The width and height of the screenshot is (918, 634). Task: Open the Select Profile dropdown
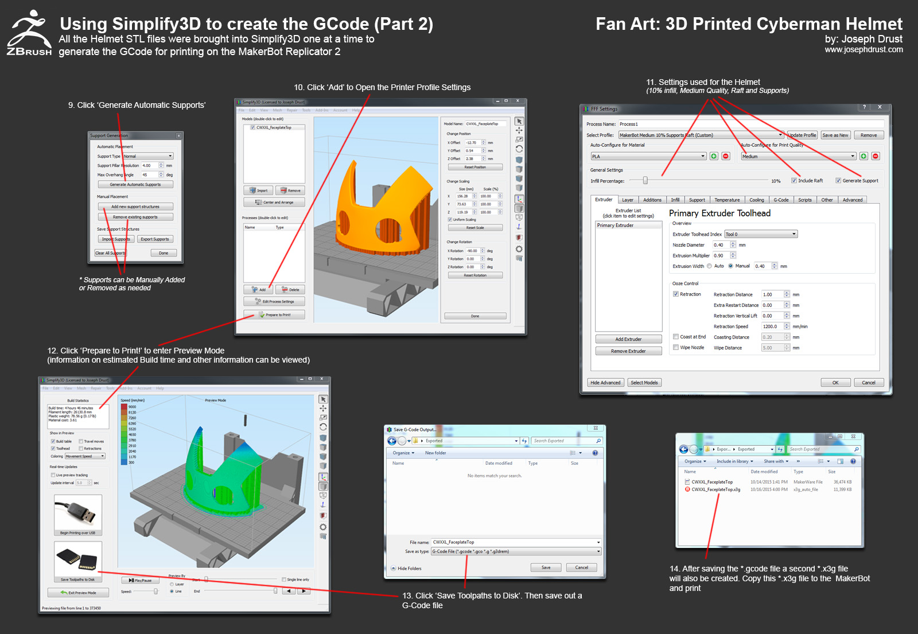tap(701, 135)
